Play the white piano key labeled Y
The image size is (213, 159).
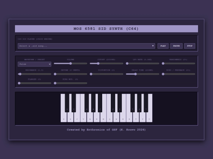(142, 117)
